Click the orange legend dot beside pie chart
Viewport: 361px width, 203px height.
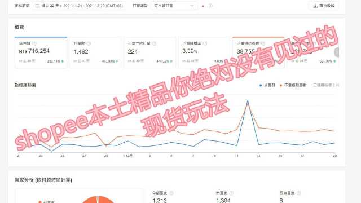(x=40, y=202)
